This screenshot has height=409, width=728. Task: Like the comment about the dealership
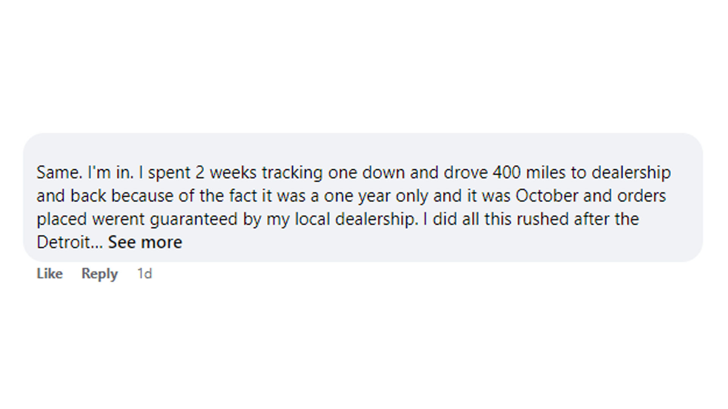(50, 273)
